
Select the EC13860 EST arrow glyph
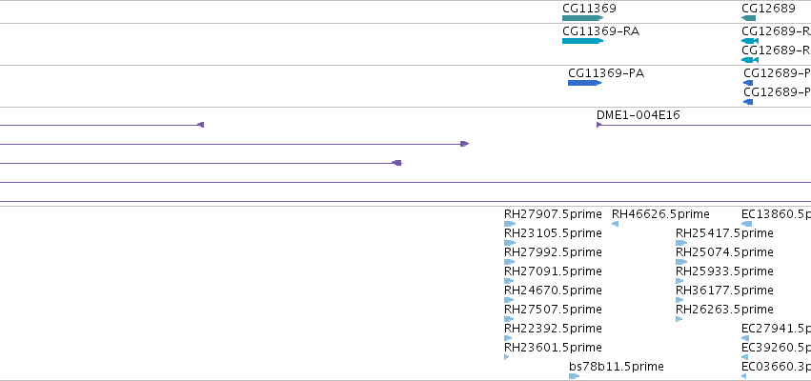[747, 224]
